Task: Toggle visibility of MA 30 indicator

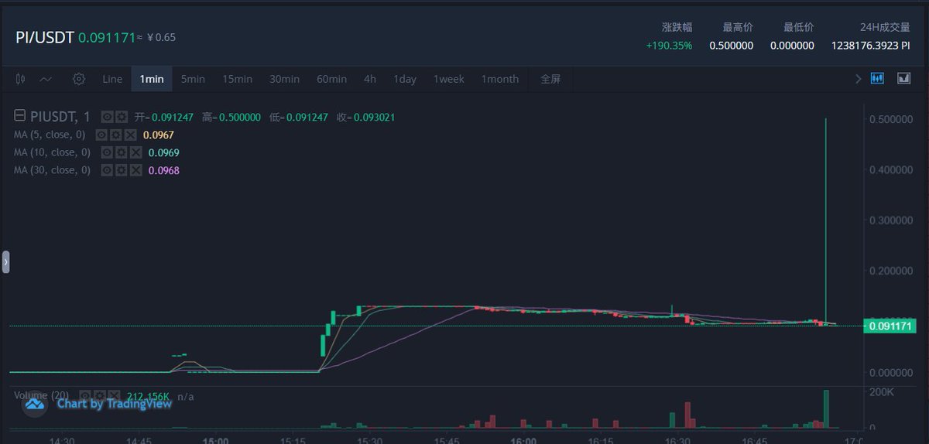Action: point(108,170)
